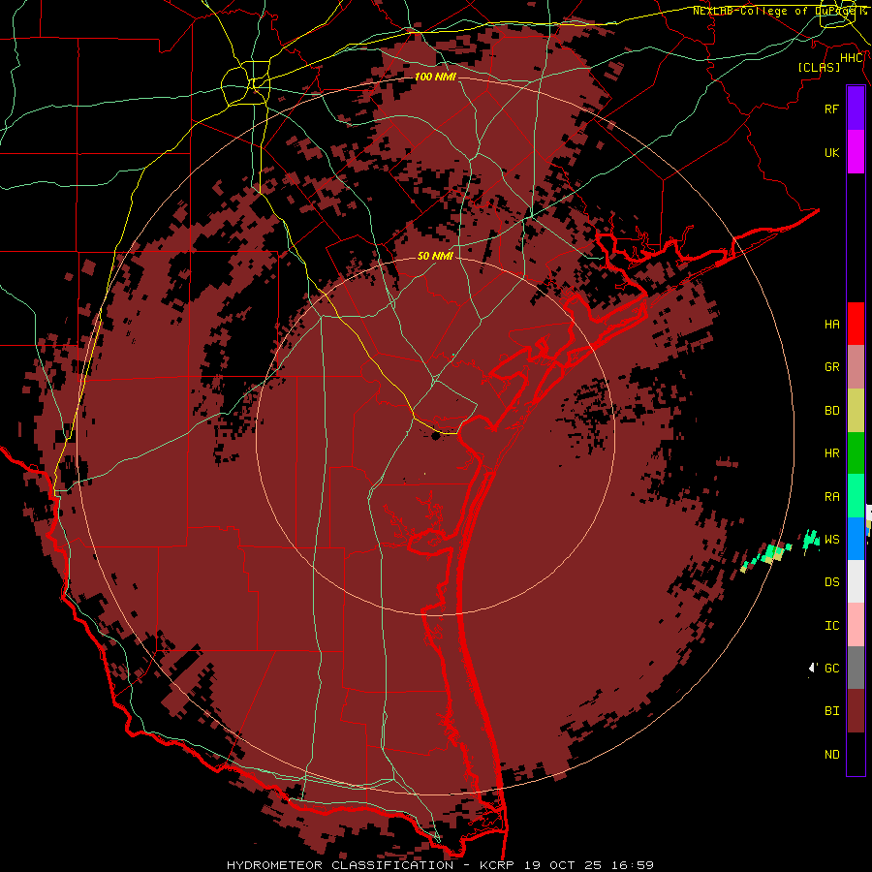Click the HYDROMETEOR CLASSIFICATION title text
The image size is (872, 872).
tap(340, 865)
